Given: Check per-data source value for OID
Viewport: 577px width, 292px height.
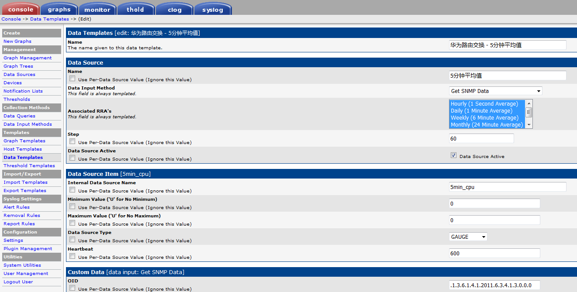Looking at the screenshot, I should point(72,288).
